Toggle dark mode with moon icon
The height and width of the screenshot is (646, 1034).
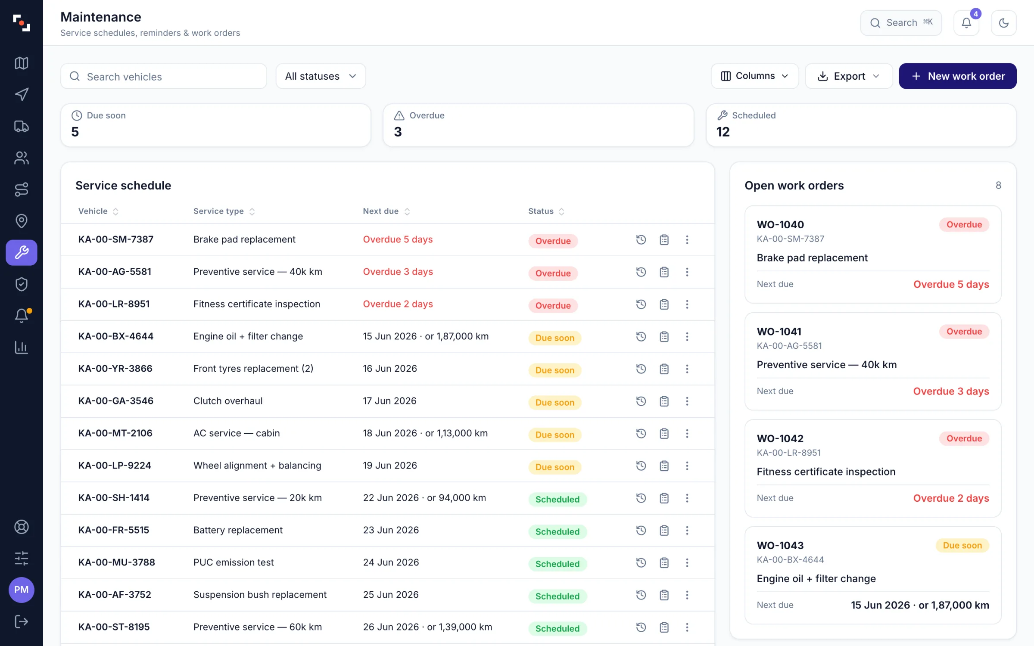click(1003, 23)
